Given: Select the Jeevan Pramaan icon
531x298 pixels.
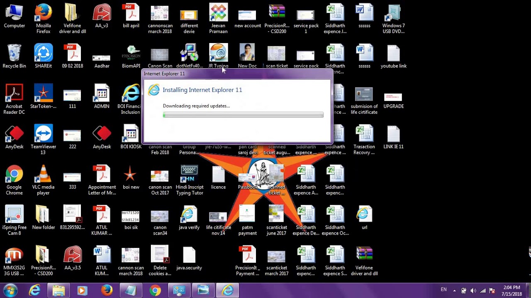Looking at the screenshot, I should [218, 19].
